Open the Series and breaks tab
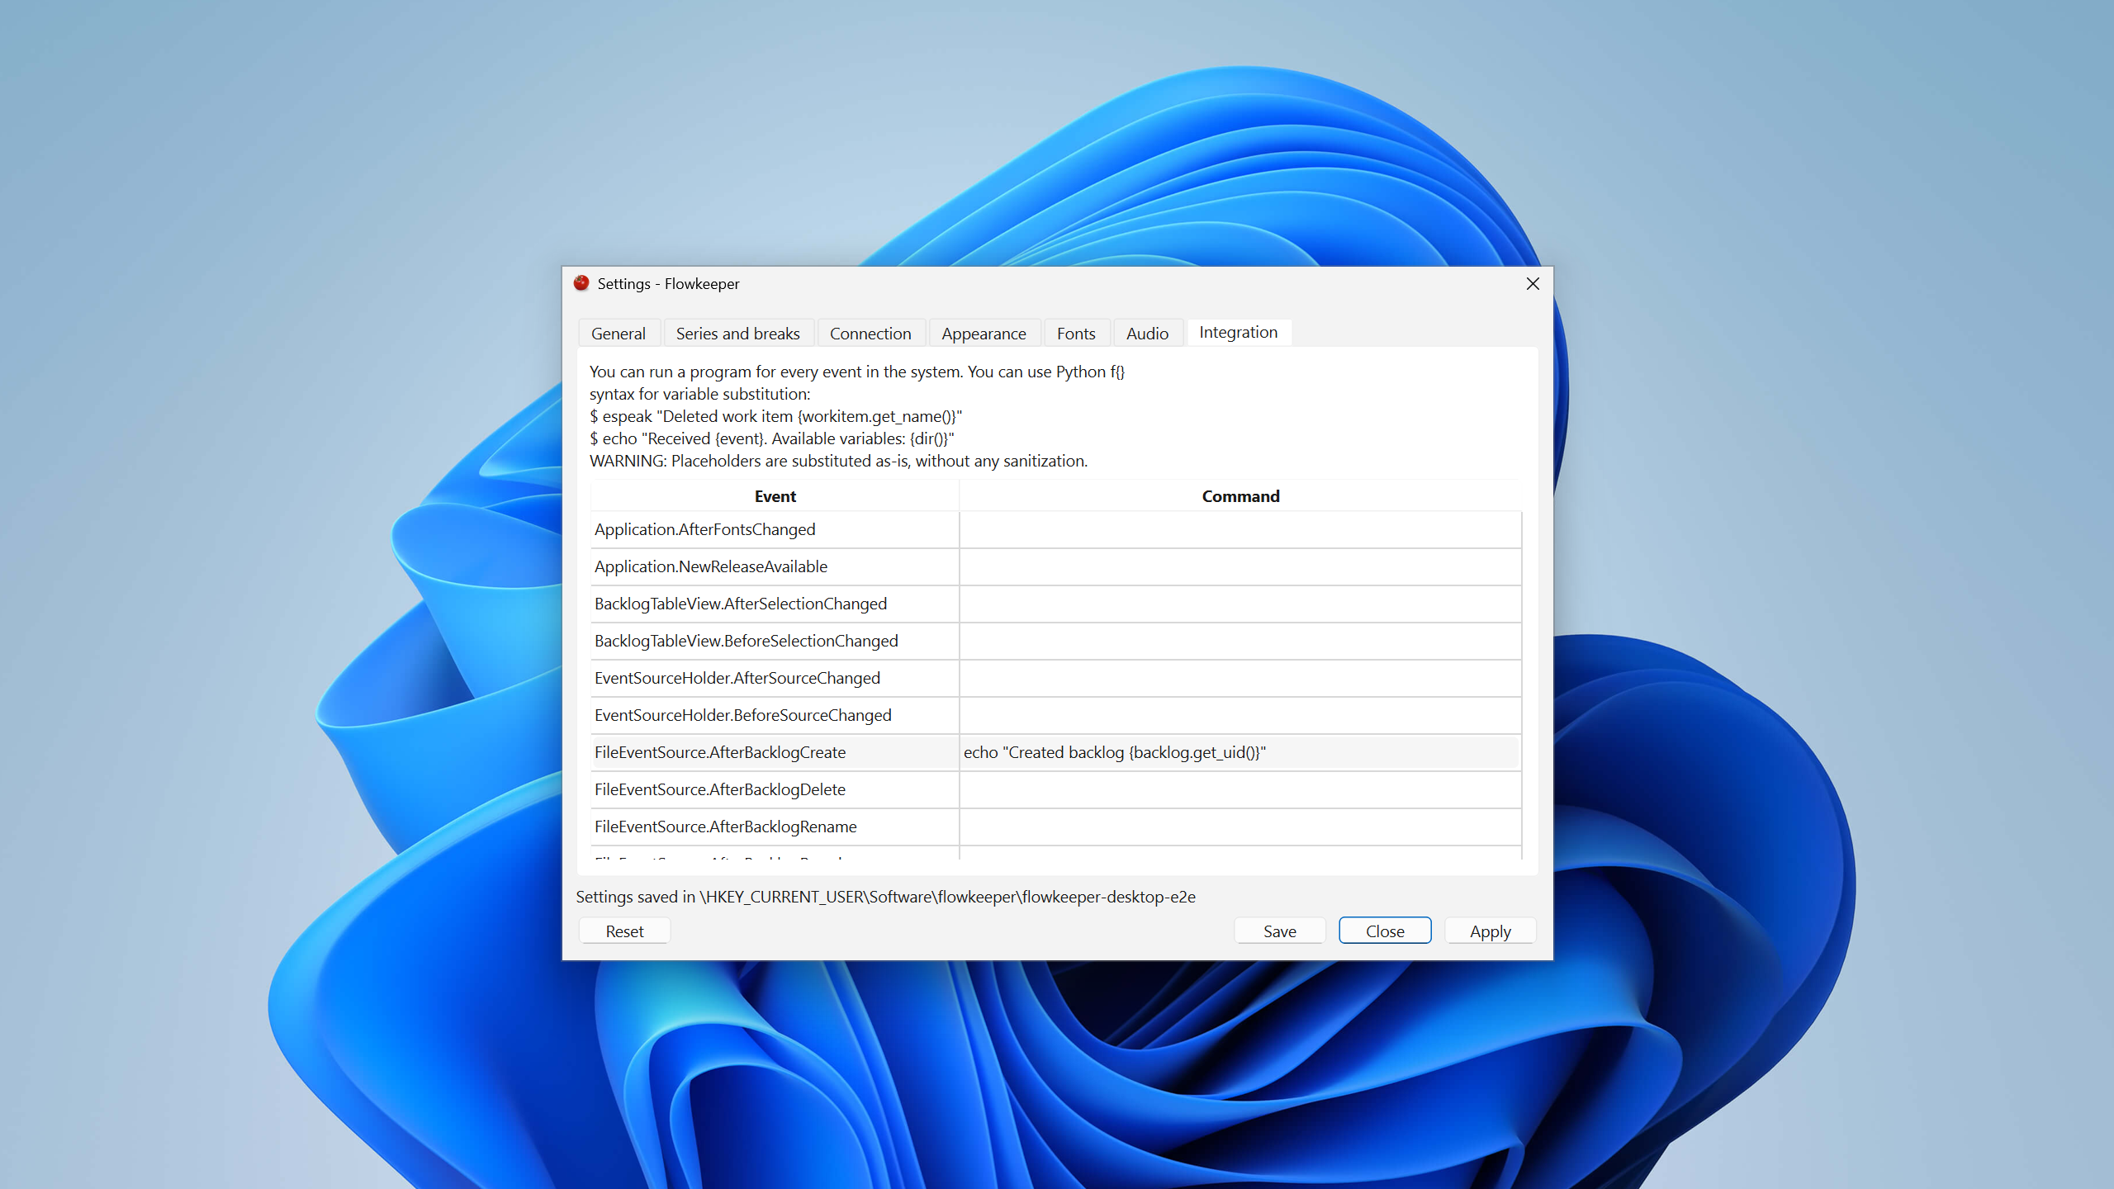The image size is (2114, 1189). (x=737, y=333)
